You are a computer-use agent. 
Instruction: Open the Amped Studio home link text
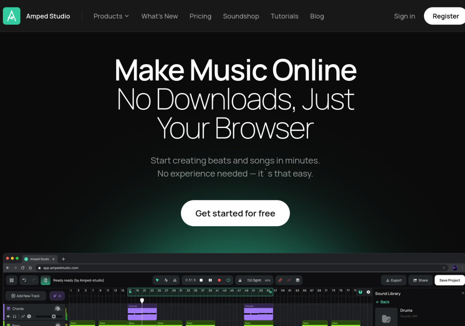point(48,16)
